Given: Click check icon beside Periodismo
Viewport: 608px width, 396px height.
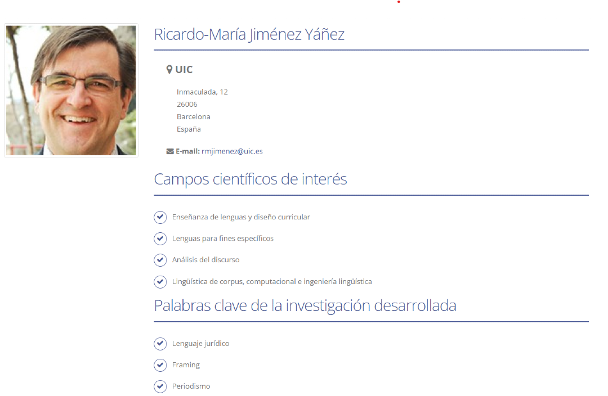Looking at the screenshot, I should point(160,386).
